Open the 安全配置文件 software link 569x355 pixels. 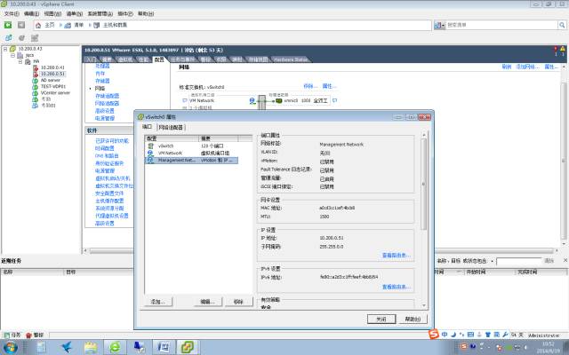click(x=109, y=193)
